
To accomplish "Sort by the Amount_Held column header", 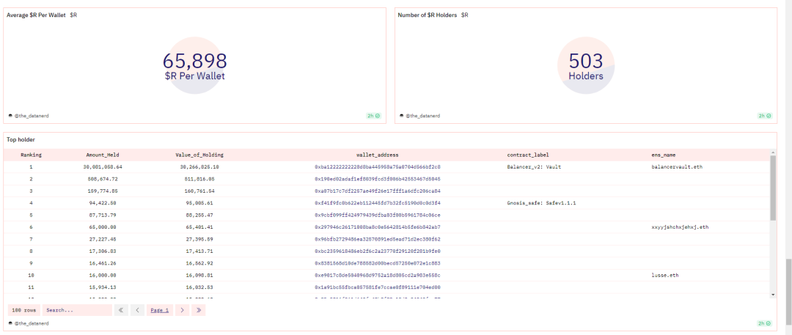I will point(103,155).
